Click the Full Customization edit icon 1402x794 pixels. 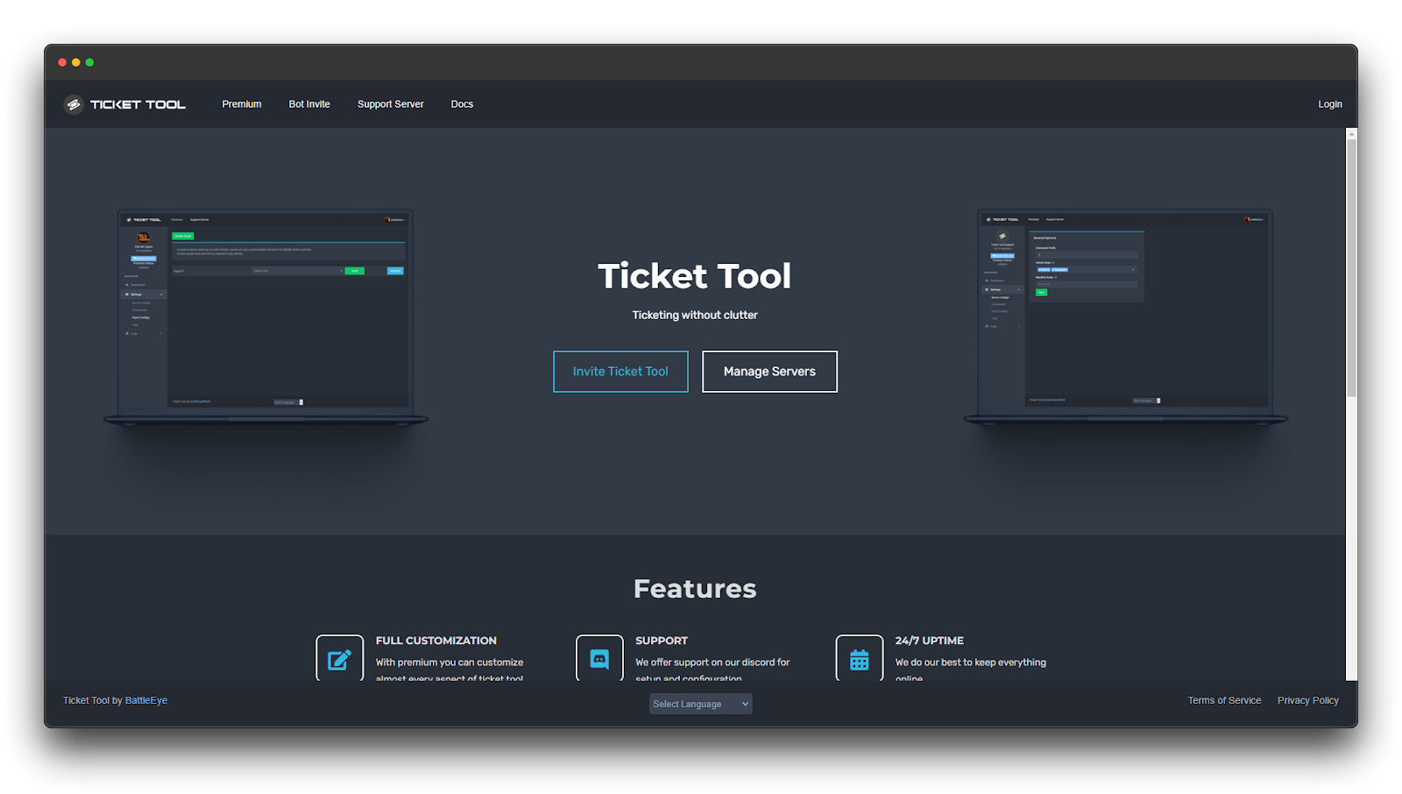(340, 658)
